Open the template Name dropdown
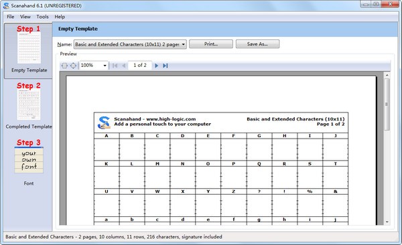Viewport: 402px width, 245px height. point(130,44)
